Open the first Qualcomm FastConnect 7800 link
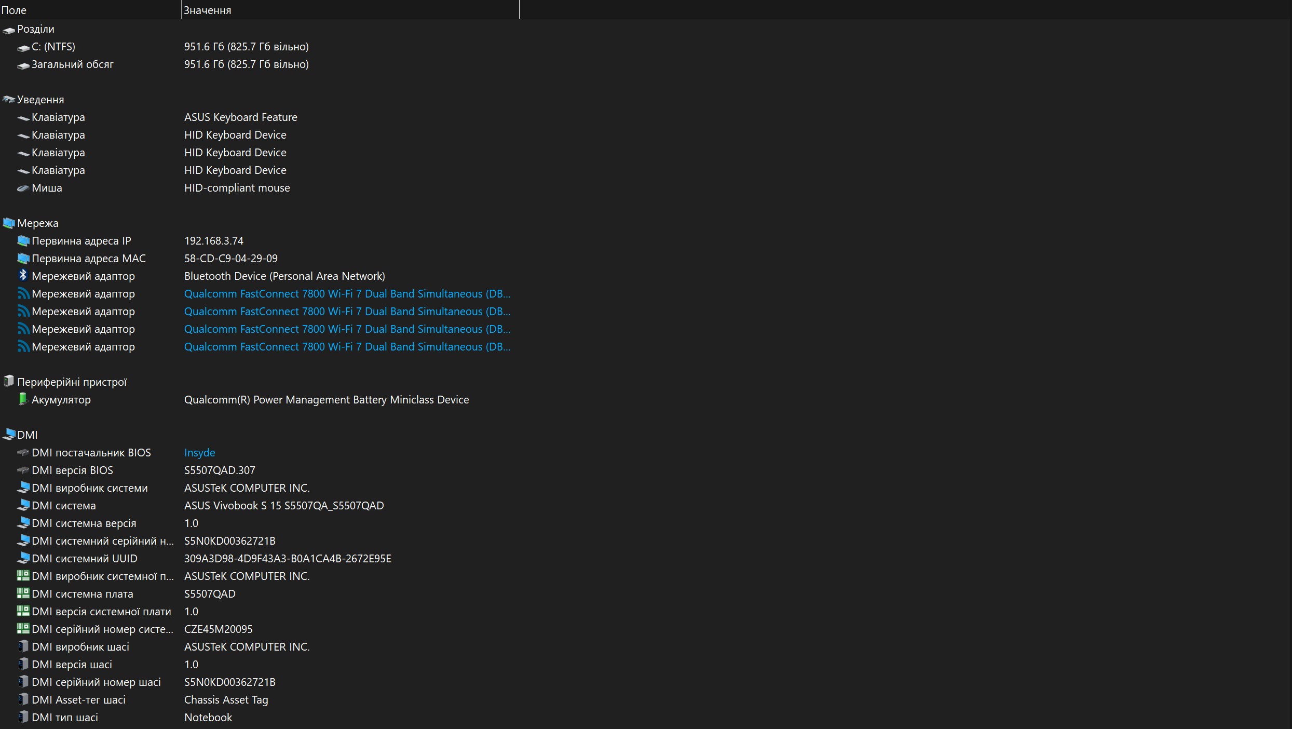Screen dimensions: 1292x729 [347, 294]
